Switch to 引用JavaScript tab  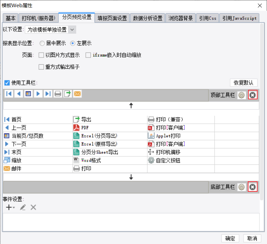point(239,18)
